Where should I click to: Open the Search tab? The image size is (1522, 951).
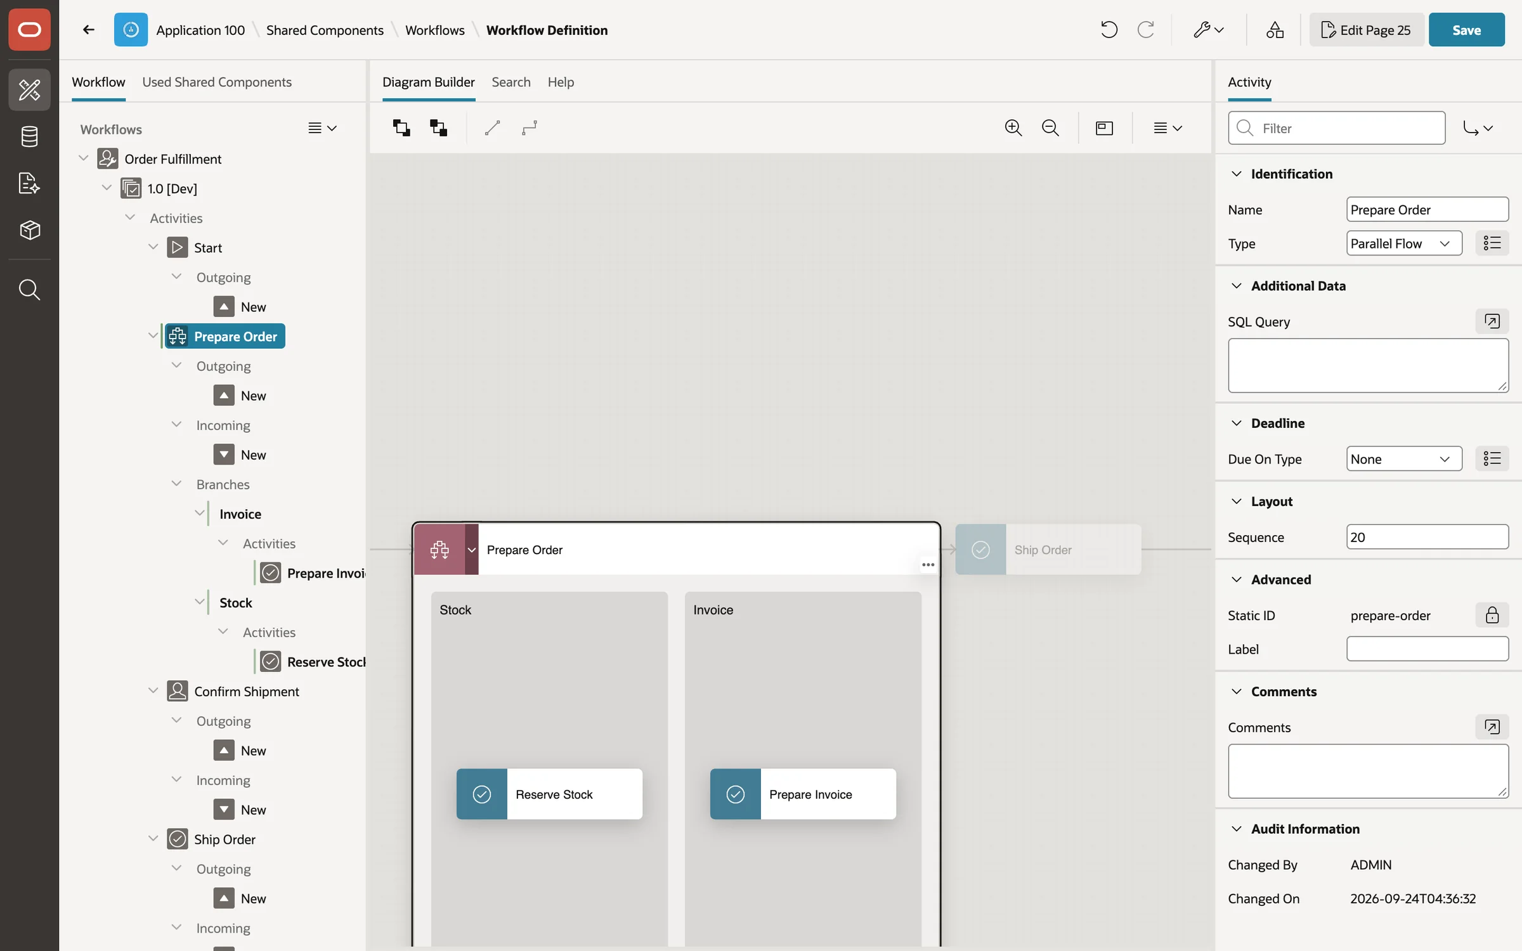point(511,82)
